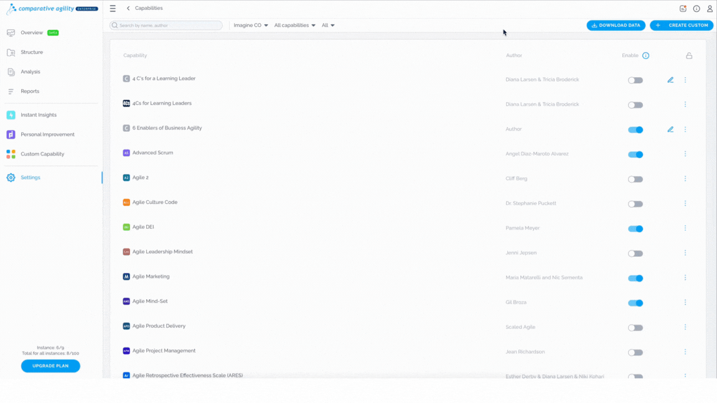Turn off Agile Marketing toggle
The height and width of the screenshot is (403, 717).
coord(635,278)
